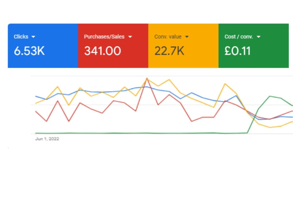The width and height of the screenshot is (293, 220).
Task: Select the green Cost / conv. metric card
Action: coord(253,45)
